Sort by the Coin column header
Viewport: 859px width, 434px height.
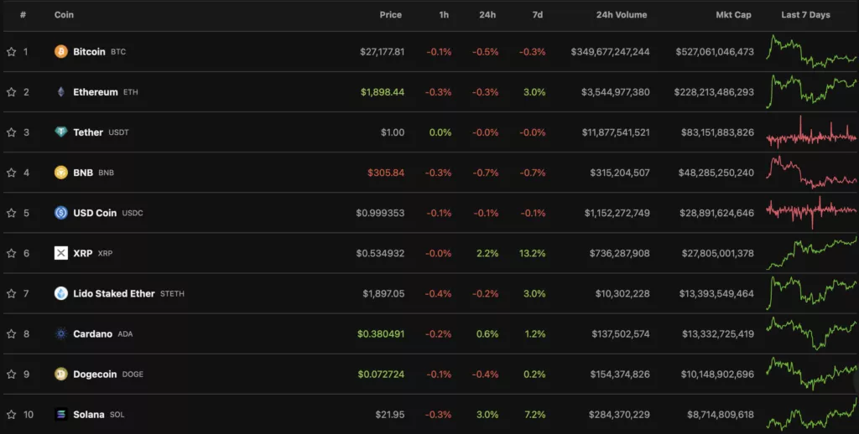[x=64, y=15]
